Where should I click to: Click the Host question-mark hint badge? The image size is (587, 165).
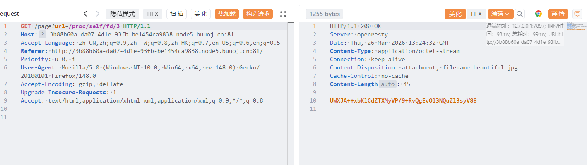[43, 34]
